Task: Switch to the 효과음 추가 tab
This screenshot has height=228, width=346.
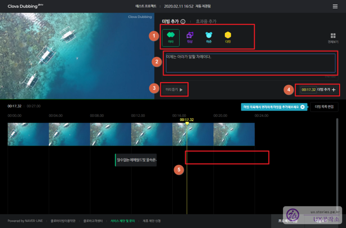Action: (x=206, y=21)
